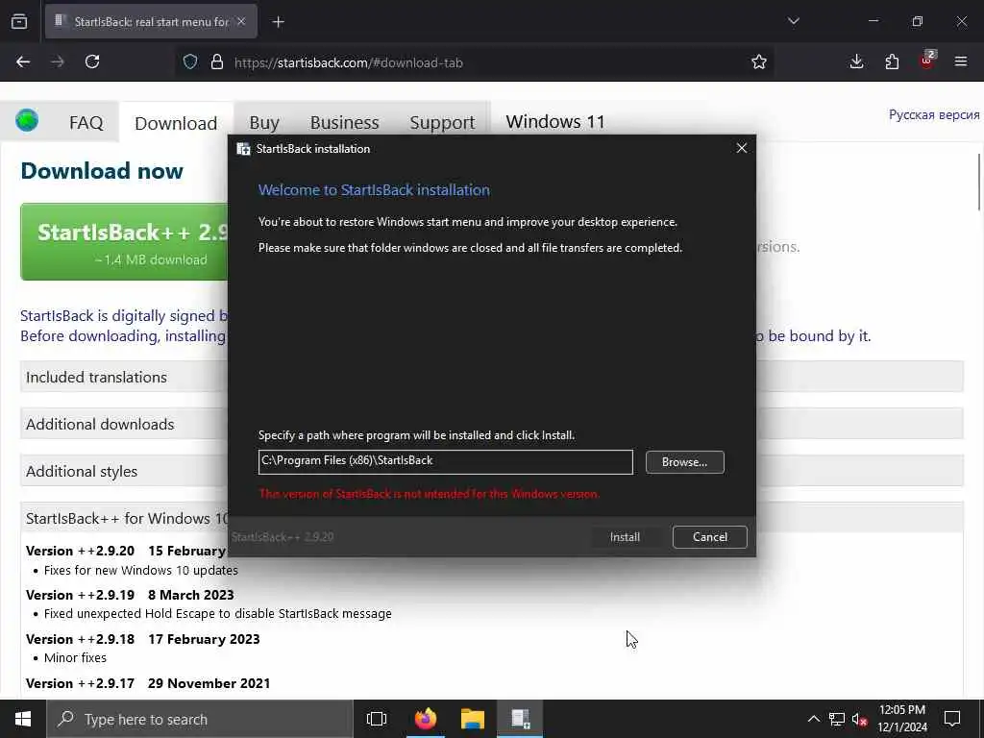Close the StartIsBack installation dialog
Viewport: 984px width, 738px height.
(x=742, y=148)
